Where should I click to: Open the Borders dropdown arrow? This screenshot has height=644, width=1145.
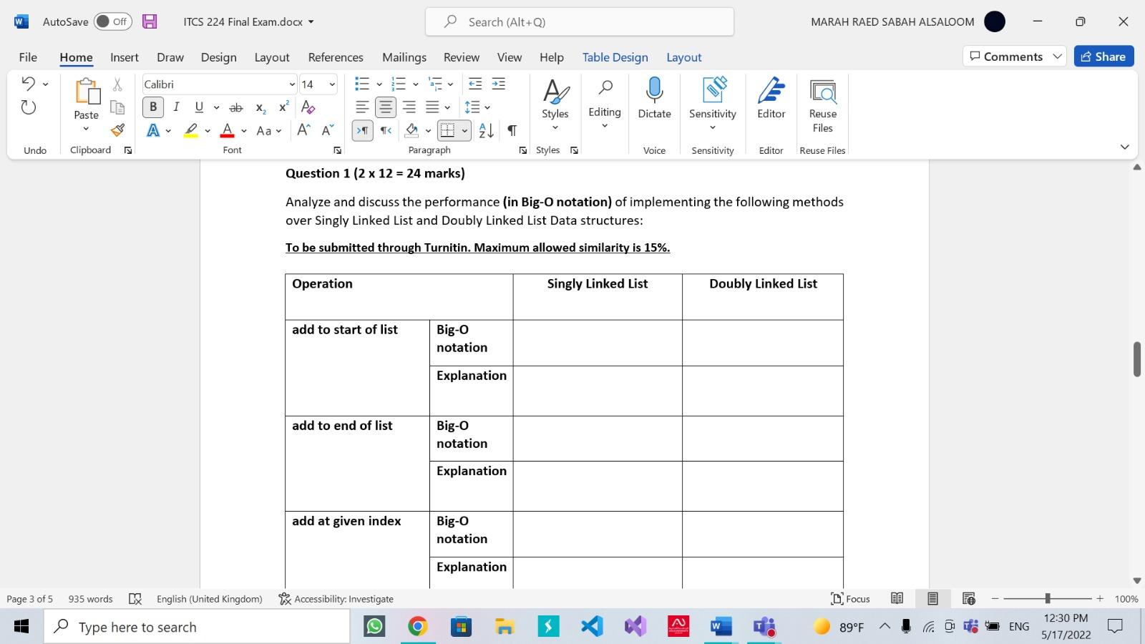point(464,130)
